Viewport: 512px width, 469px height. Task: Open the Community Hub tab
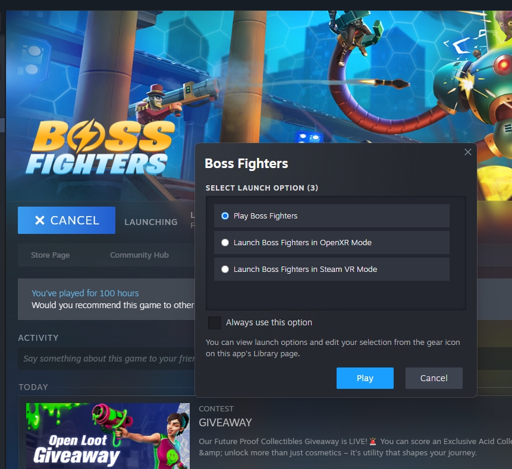click(139, 255)
